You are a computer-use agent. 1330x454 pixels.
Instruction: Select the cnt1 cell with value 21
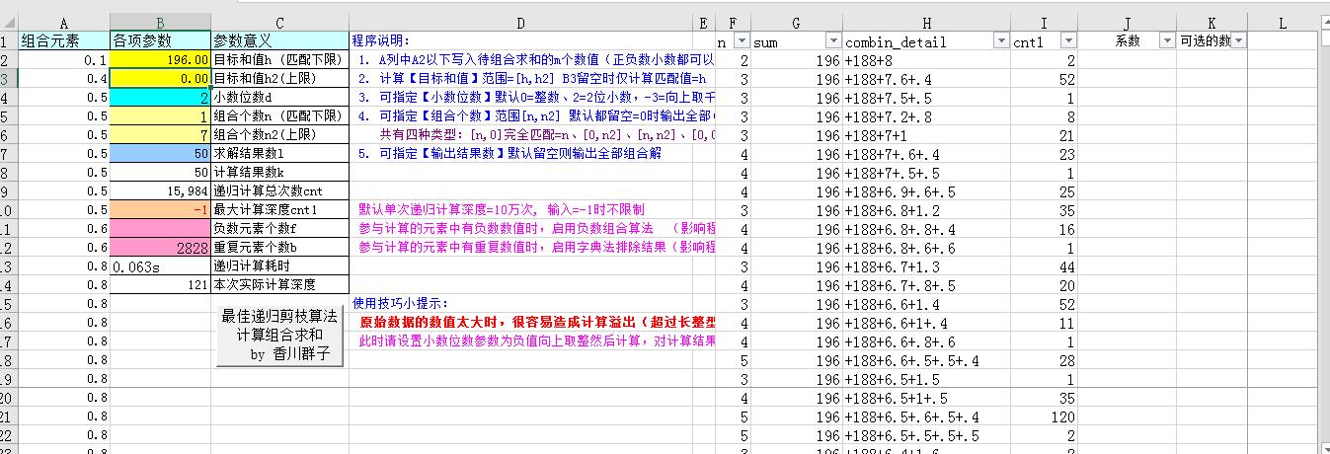[x=1045, y=134]
